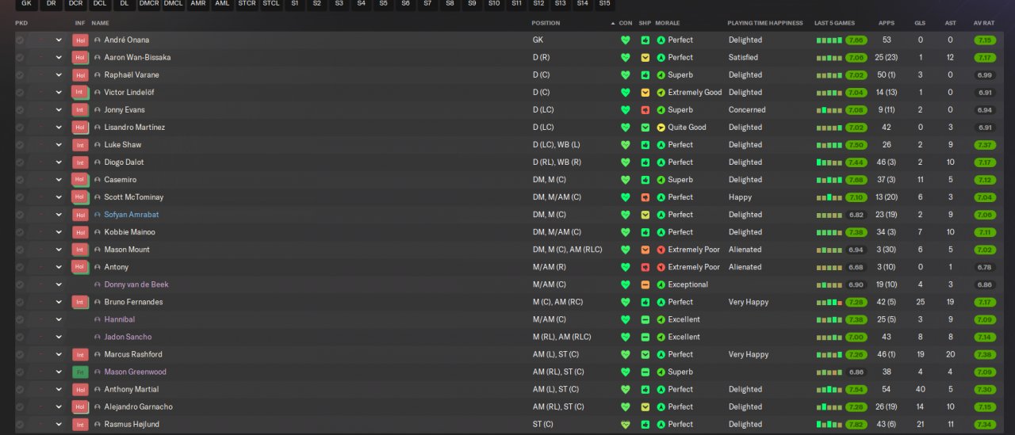Click sharpness icon for Sofyan Amrabat

click(645, 215)
